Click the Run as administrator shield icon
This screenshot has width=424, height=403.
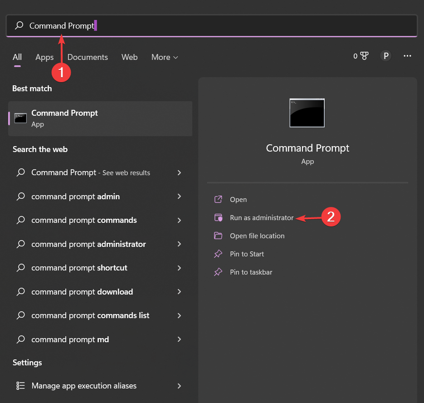coord(219,218)
